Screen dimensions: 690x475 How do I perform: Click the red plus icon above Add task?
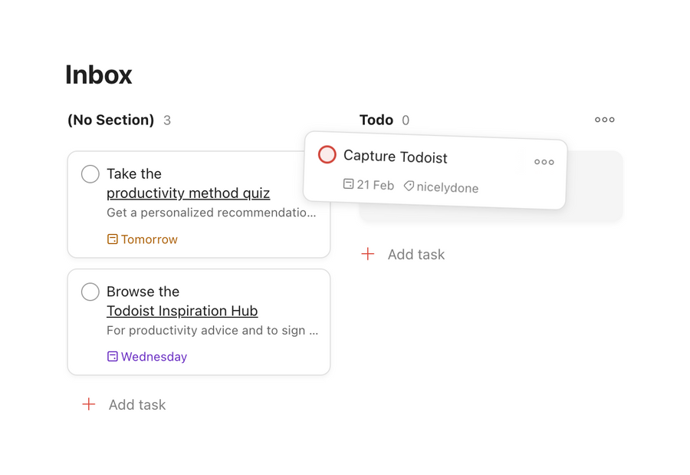(x=88, y=404)
